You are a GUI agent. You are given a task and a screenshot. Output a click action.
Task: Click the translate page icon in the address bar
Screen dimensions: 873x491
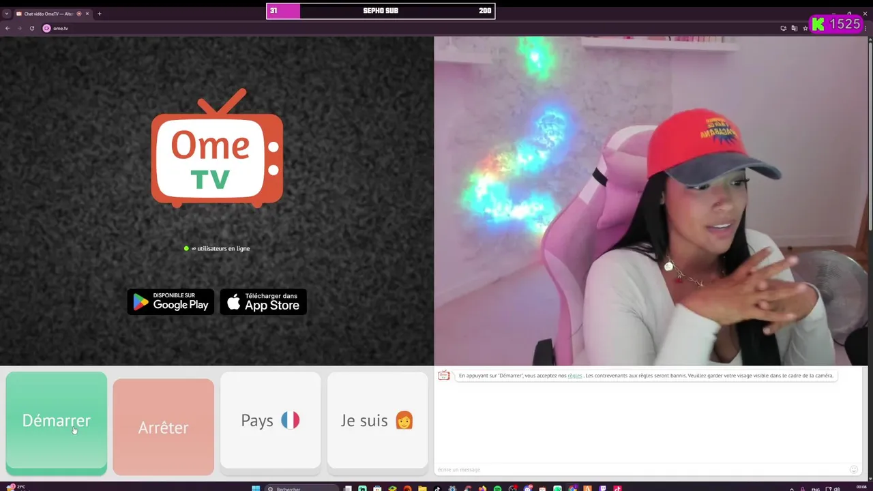tap(795, 28)
